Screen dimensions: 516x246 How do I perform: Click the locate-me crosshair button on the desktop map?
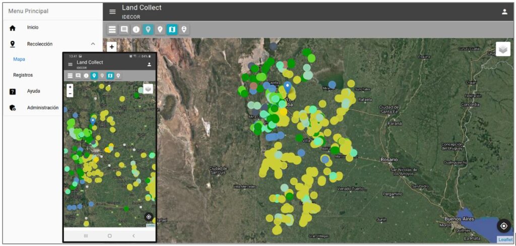click(x=503, y=226)
